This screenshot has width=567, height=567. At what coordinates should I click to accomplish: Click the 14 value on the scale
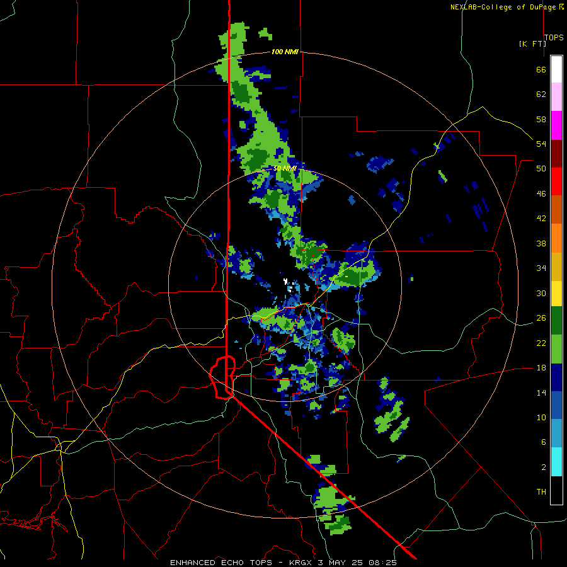pos(541,392)
